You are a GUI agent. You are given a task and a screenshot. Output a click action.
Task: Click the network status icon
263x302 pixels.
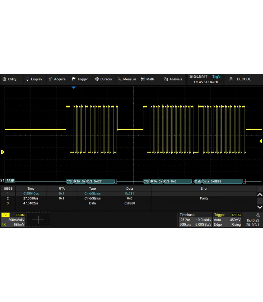point(258,215)
